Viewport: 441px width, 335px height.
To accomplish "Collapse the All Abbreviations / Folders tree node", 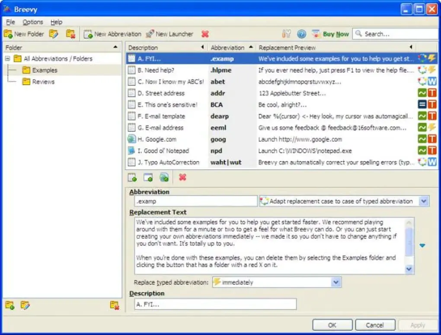I will click(8, 58).
